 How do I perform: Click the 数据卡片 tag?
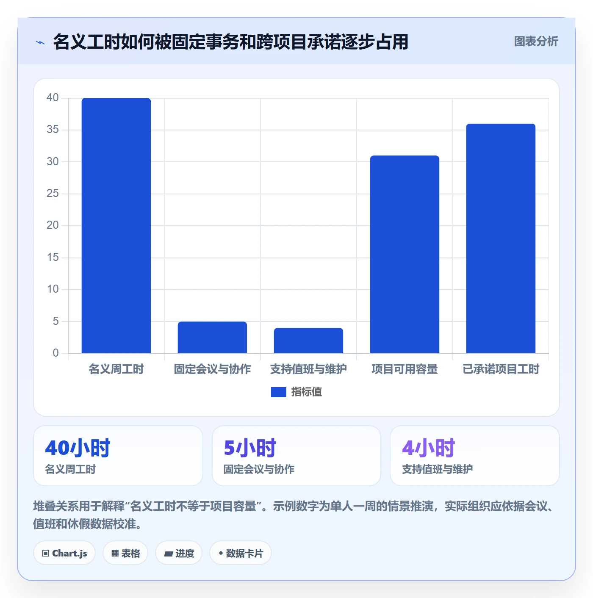[x=241, y=553]
